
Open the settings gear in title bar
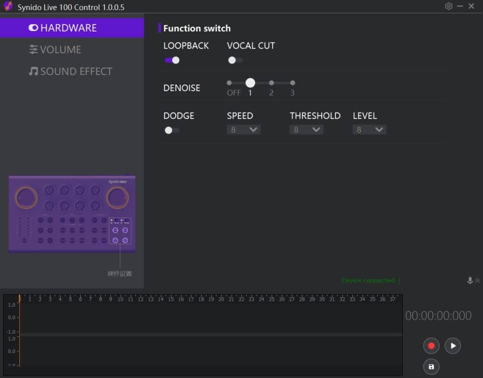pos(449,6)
